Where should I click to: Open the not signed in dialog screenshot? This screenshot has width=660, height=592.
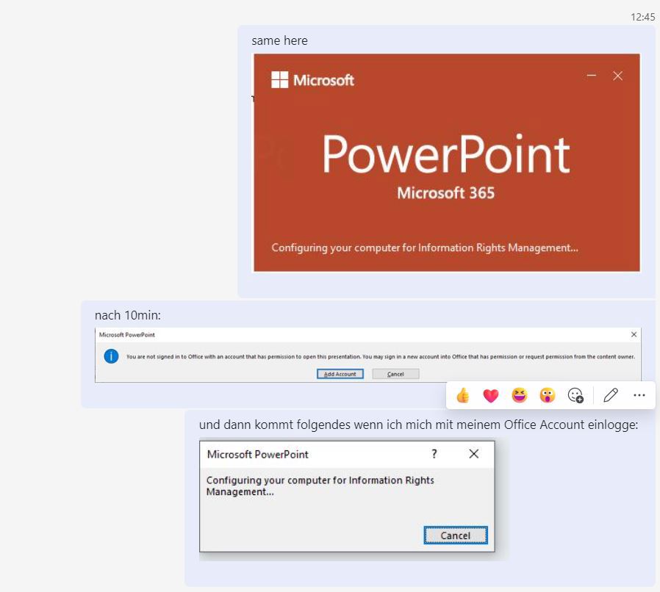[368, 355]
